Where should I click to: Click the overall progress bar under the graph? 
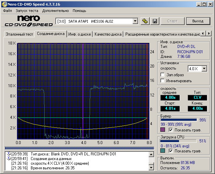pos(79,148)
